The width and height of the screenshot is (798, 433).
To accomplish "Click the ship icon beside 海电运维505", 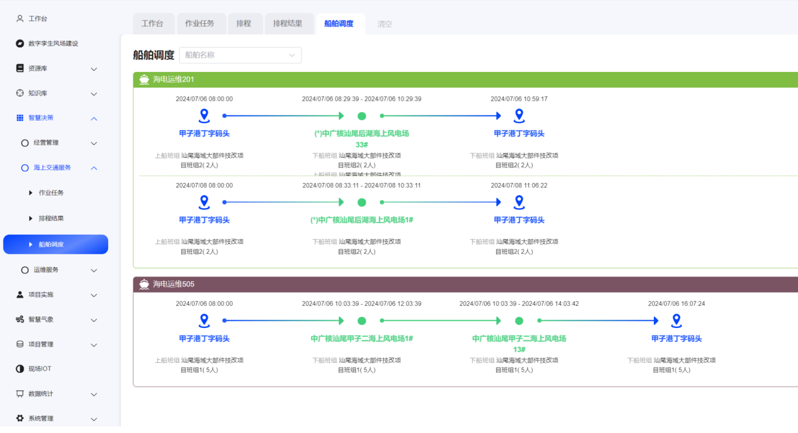I will [144, 284].
